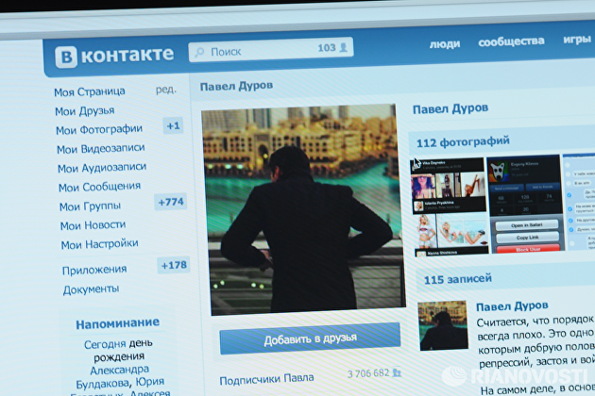Click the Павел Дуров post author name
The image size is (595, 396).
click(512, 305)
